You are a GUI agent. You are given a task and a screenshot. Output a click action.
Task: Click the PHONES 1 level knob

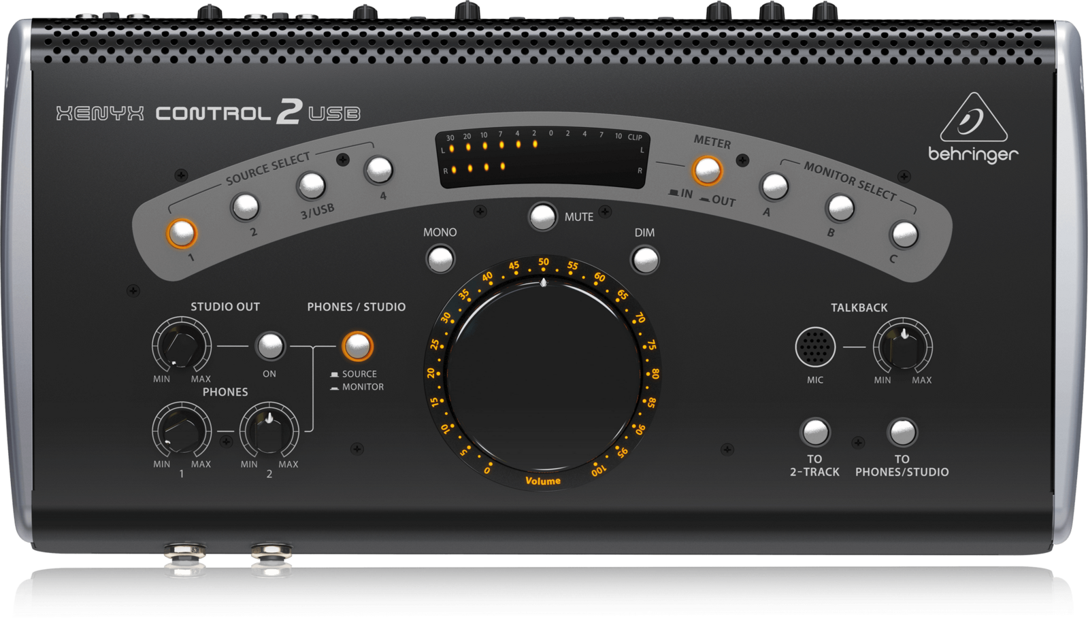click(x=182, y=431)
